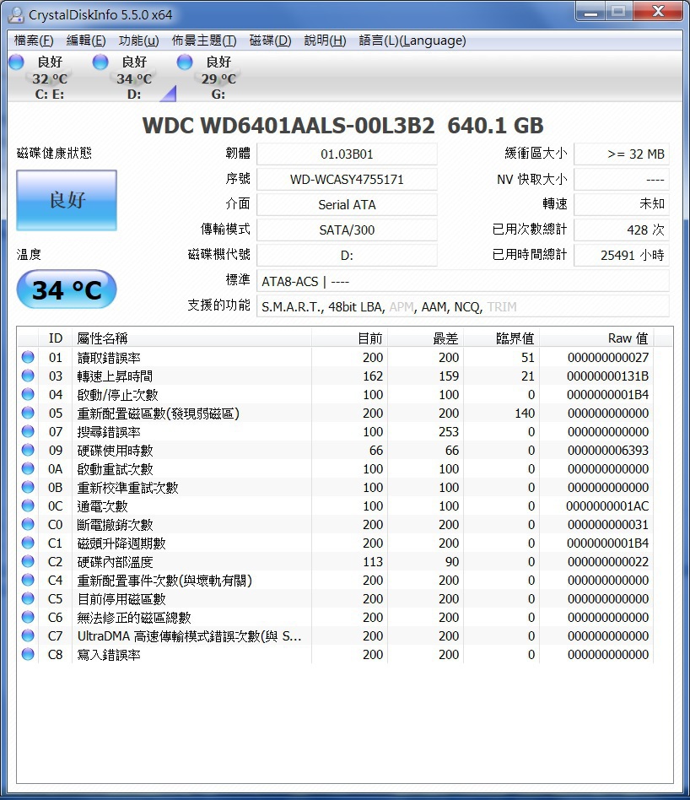Click the rotation rate field 未知

point(622,204)
